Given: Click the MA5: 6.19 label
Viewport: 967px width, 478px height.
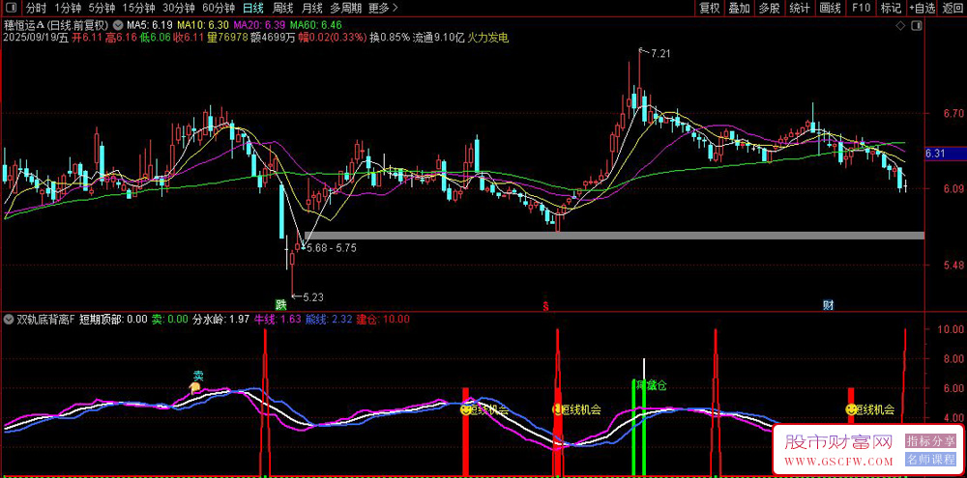Looking at the screenshot, I should pos(150,25).
